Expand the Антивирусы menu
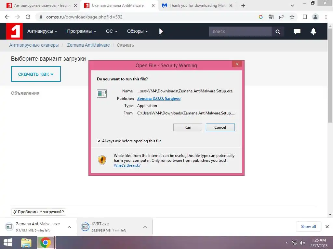The height and width of the screenshot is (249, 333). [x=42, y=31]
